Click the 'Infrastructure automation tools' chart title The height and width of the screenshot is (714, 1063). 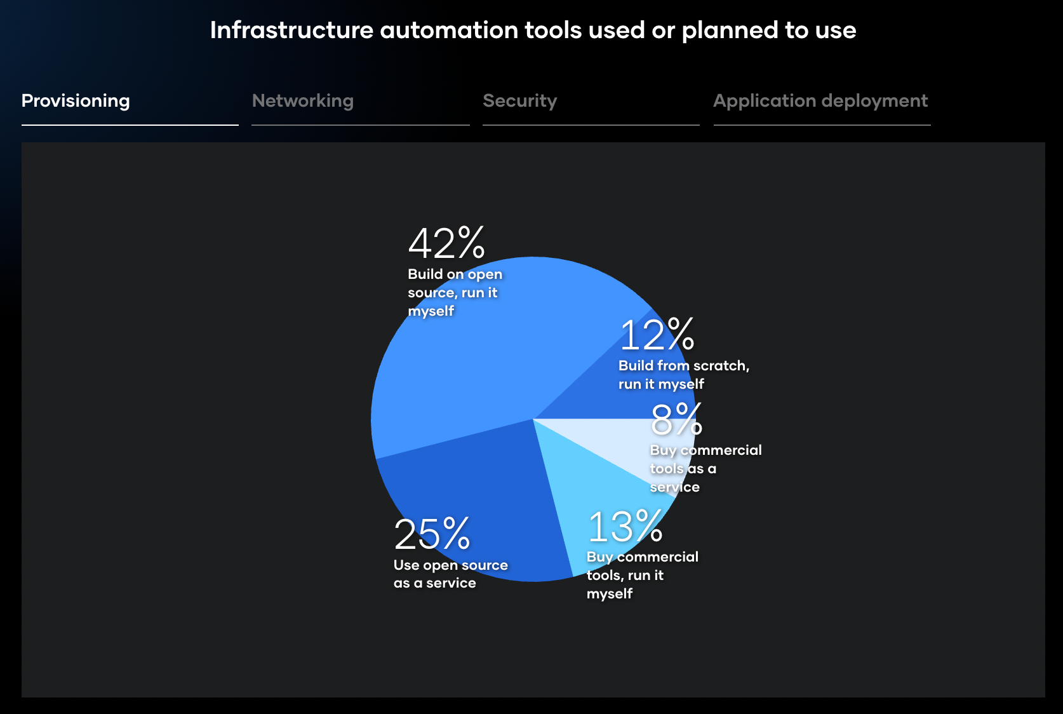coord(533,30)
